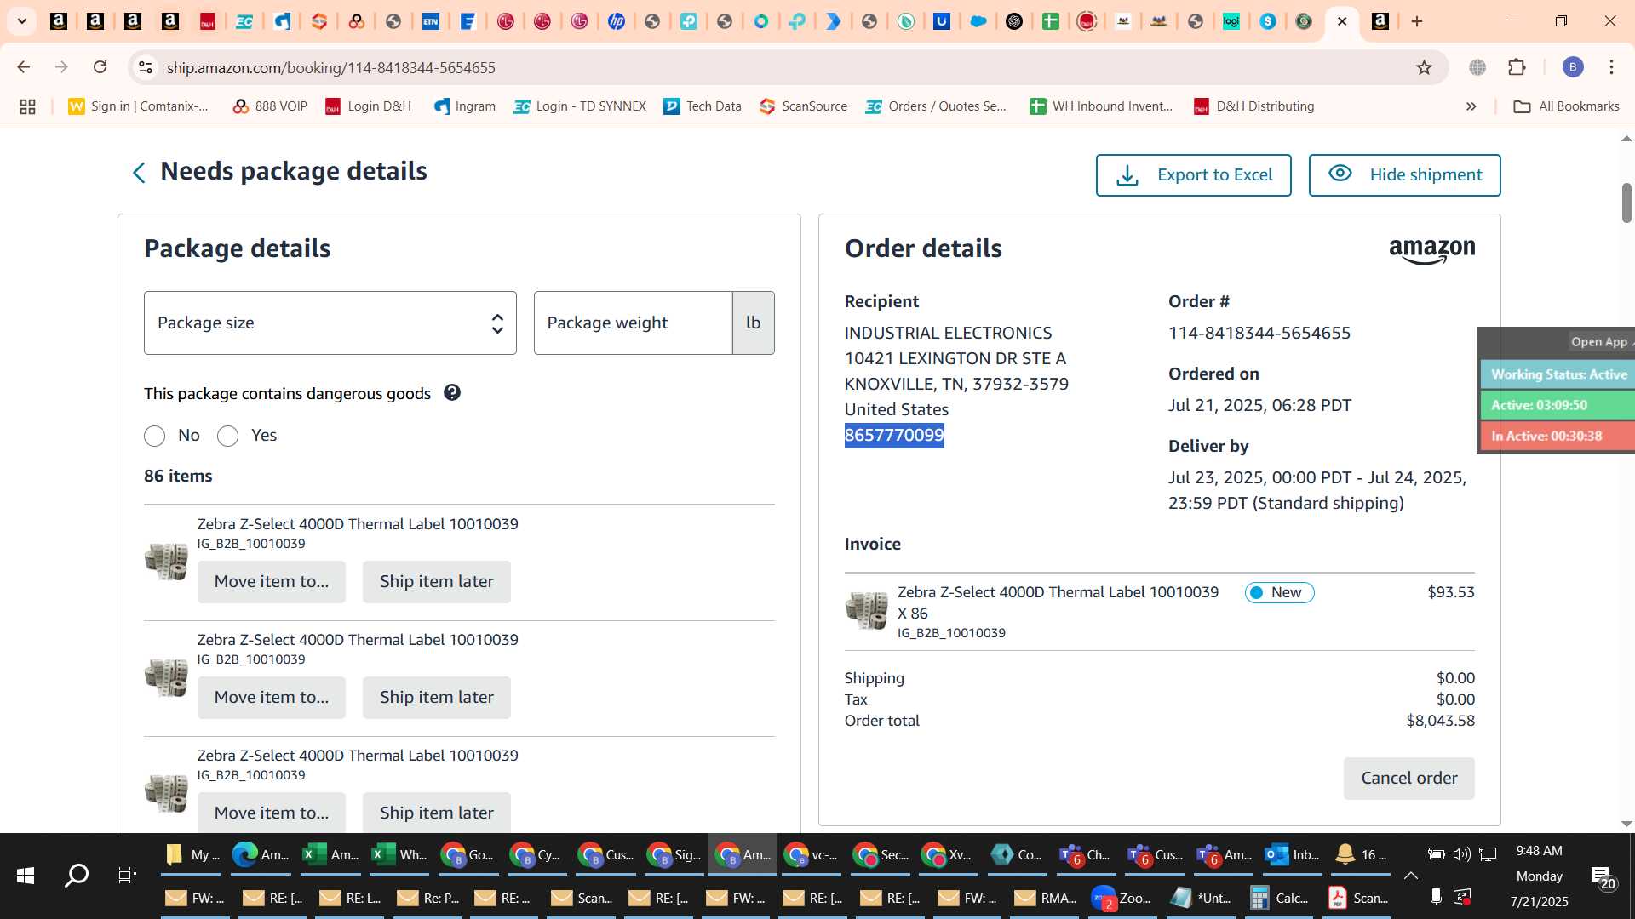
Task: Click the browser reload page icon
Action: click(100, 67)
